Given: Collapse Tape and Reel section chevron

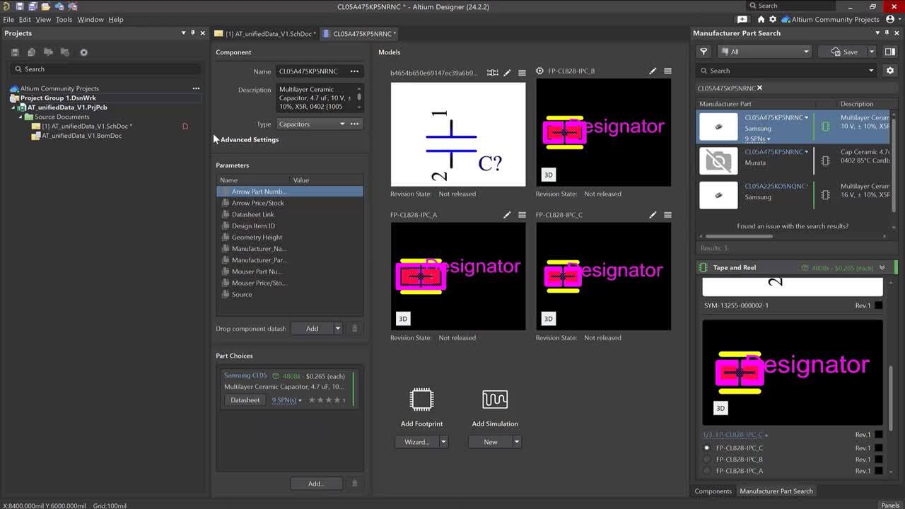Looking at the screenshot, I should pyautogui.click(x=882, y=268).
